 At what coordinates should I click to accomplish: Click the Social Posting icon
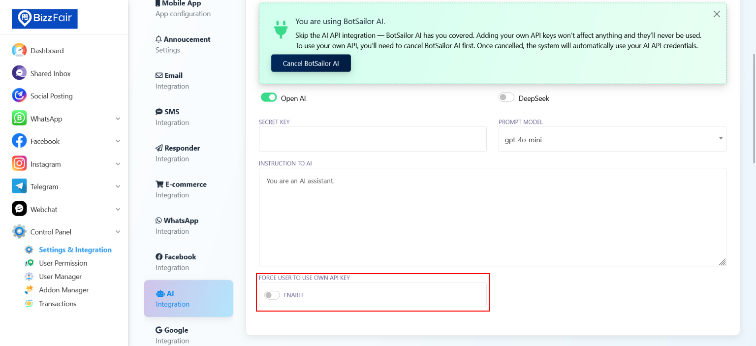coord(19,95)
